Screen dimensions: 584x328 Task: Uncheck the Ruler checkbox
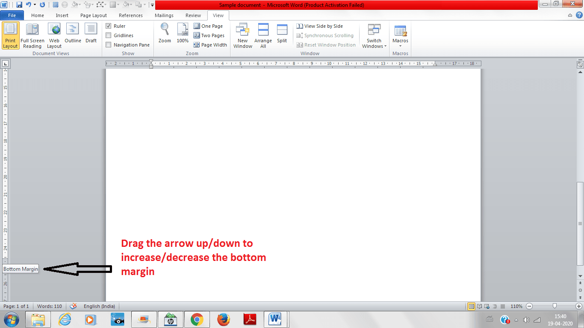[109, 26]
